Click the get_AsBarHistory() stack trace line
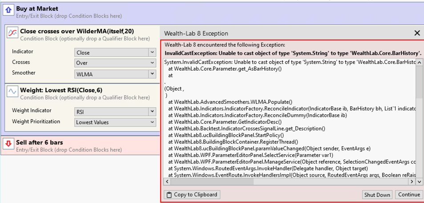The image size is (424, 203). click(225, 69)
